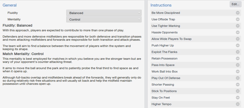
Task: Remove the Retain Possession instruction
Action: (238, 58)
